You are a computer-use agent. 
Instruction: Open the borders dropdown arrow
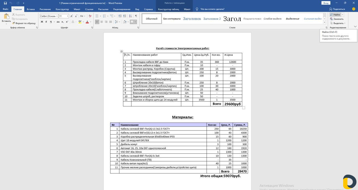click(x=135, y=22)
